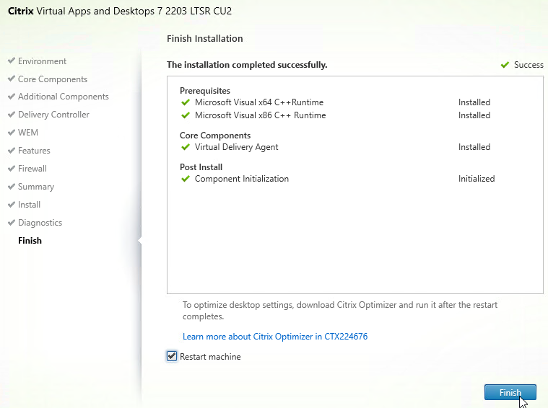The image size is (548, 408).
Task: Click the checkmark beside Microsoft Visual x64 C++ Runtime
Action: point(186,102)
